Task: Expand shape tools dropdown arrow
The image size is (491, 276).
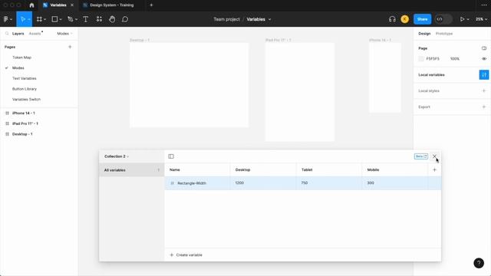Action: click(61, 19)
